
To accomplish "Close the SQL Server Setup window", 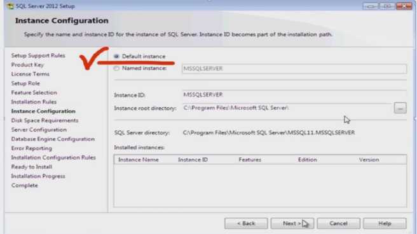I will (404, 6).
